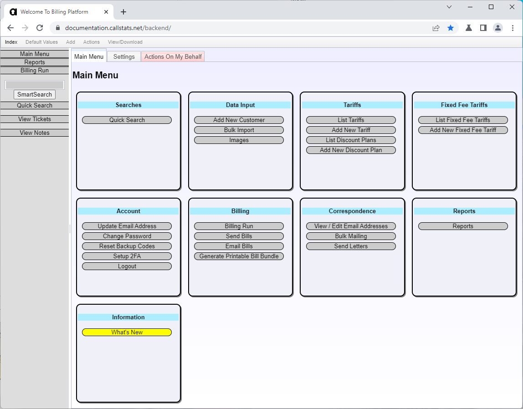Switch to the Settings tab
523x409 pixels.
(124, 56)
